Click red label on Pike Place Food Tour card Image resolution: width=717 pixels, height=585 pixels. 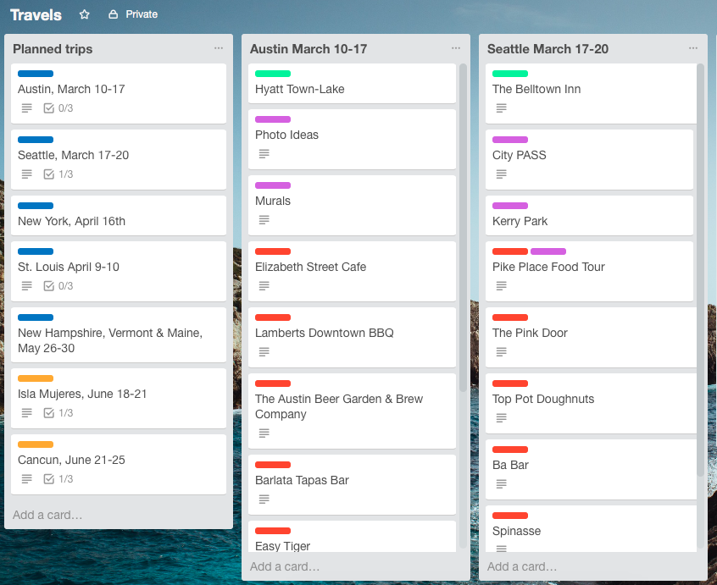pyautogui.click(x=510, y=251)
